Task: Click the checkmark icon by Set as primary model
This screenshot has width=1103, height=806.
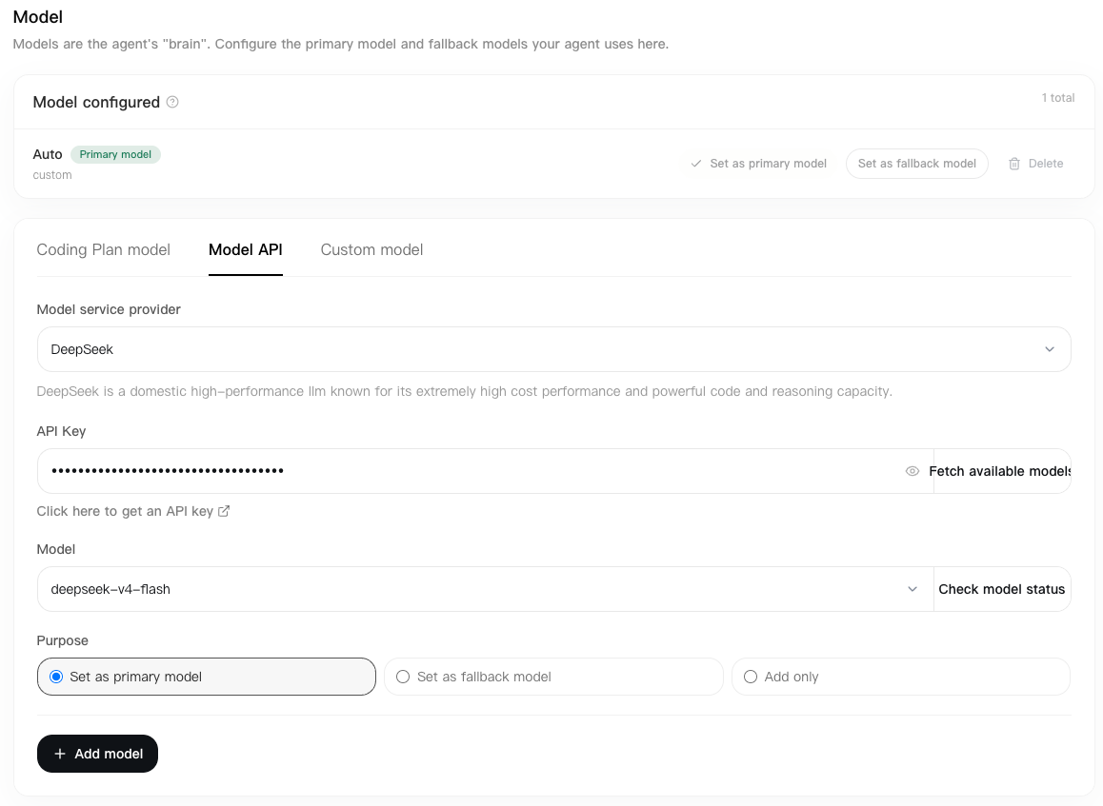Action: pyautogui.click(x=695, y=164)
